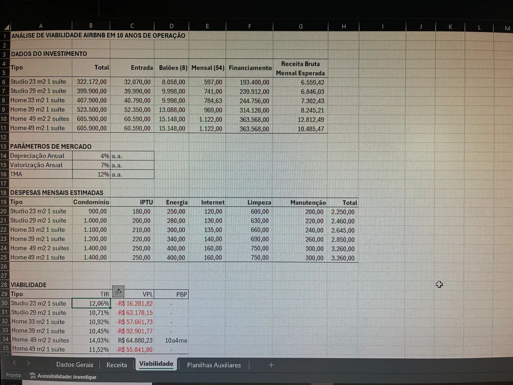Select column D header
Screen dimensions: 513x385
(172, 26)
